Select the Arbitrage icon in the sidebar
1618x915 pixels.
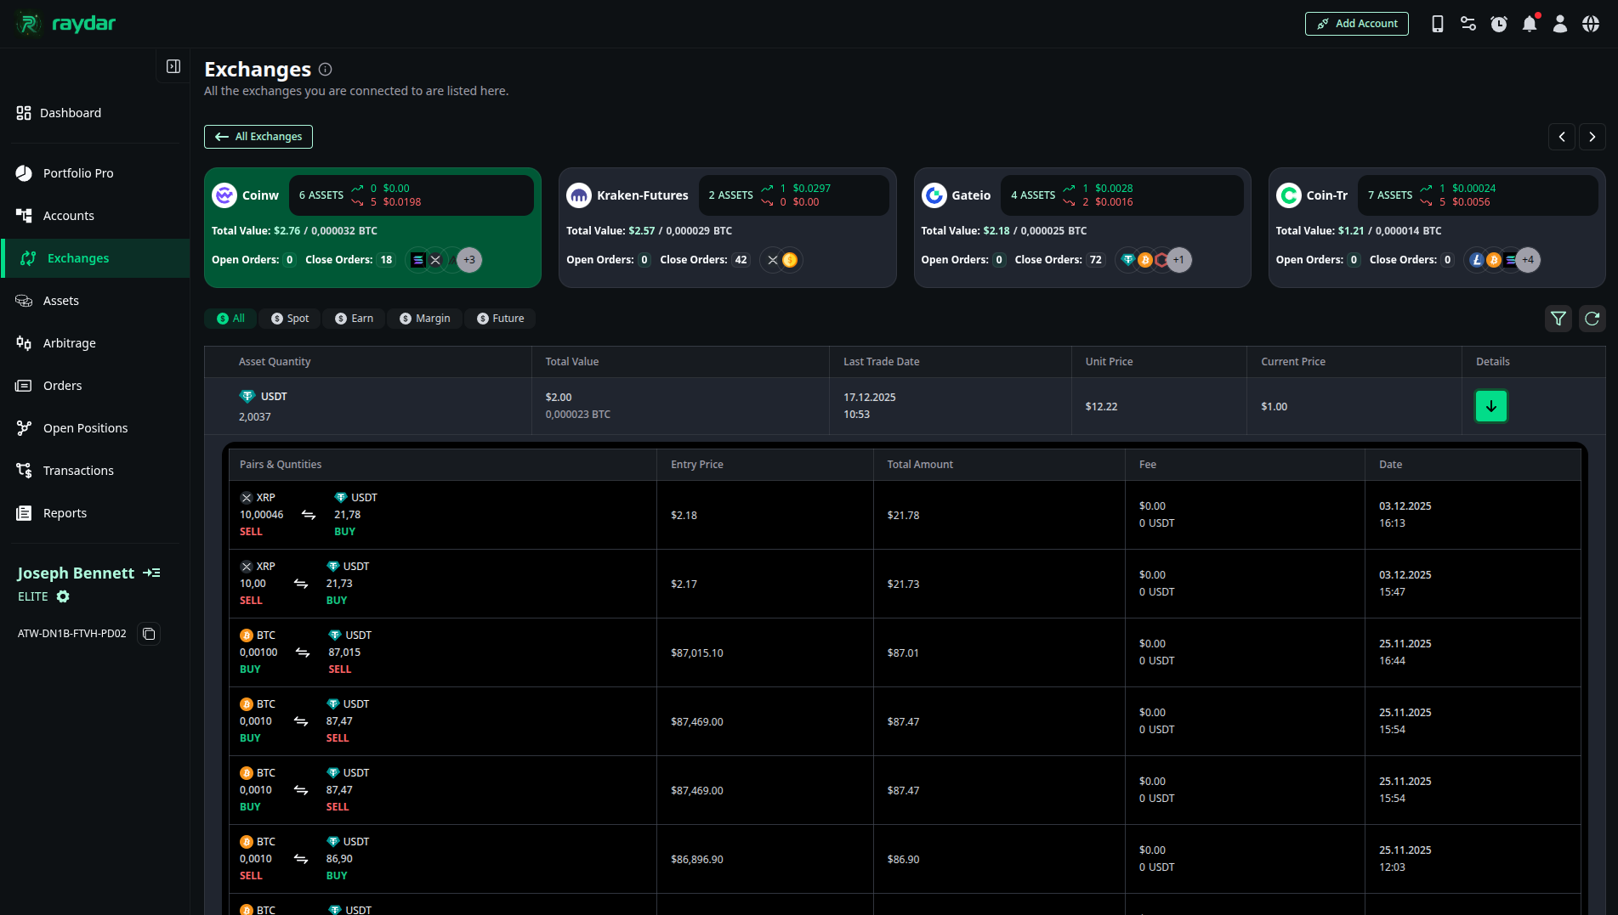click(x=26, y=342)
